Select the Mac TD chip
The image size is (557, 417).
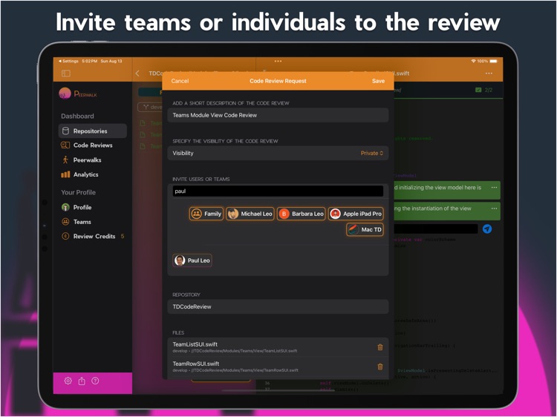365,229
